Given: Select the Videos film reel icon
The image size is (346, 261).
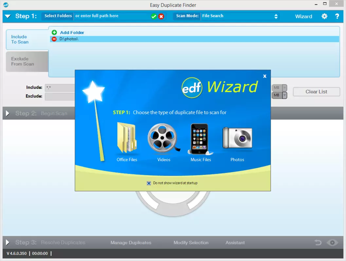Looking at the screenshot, I should [163, 138].
